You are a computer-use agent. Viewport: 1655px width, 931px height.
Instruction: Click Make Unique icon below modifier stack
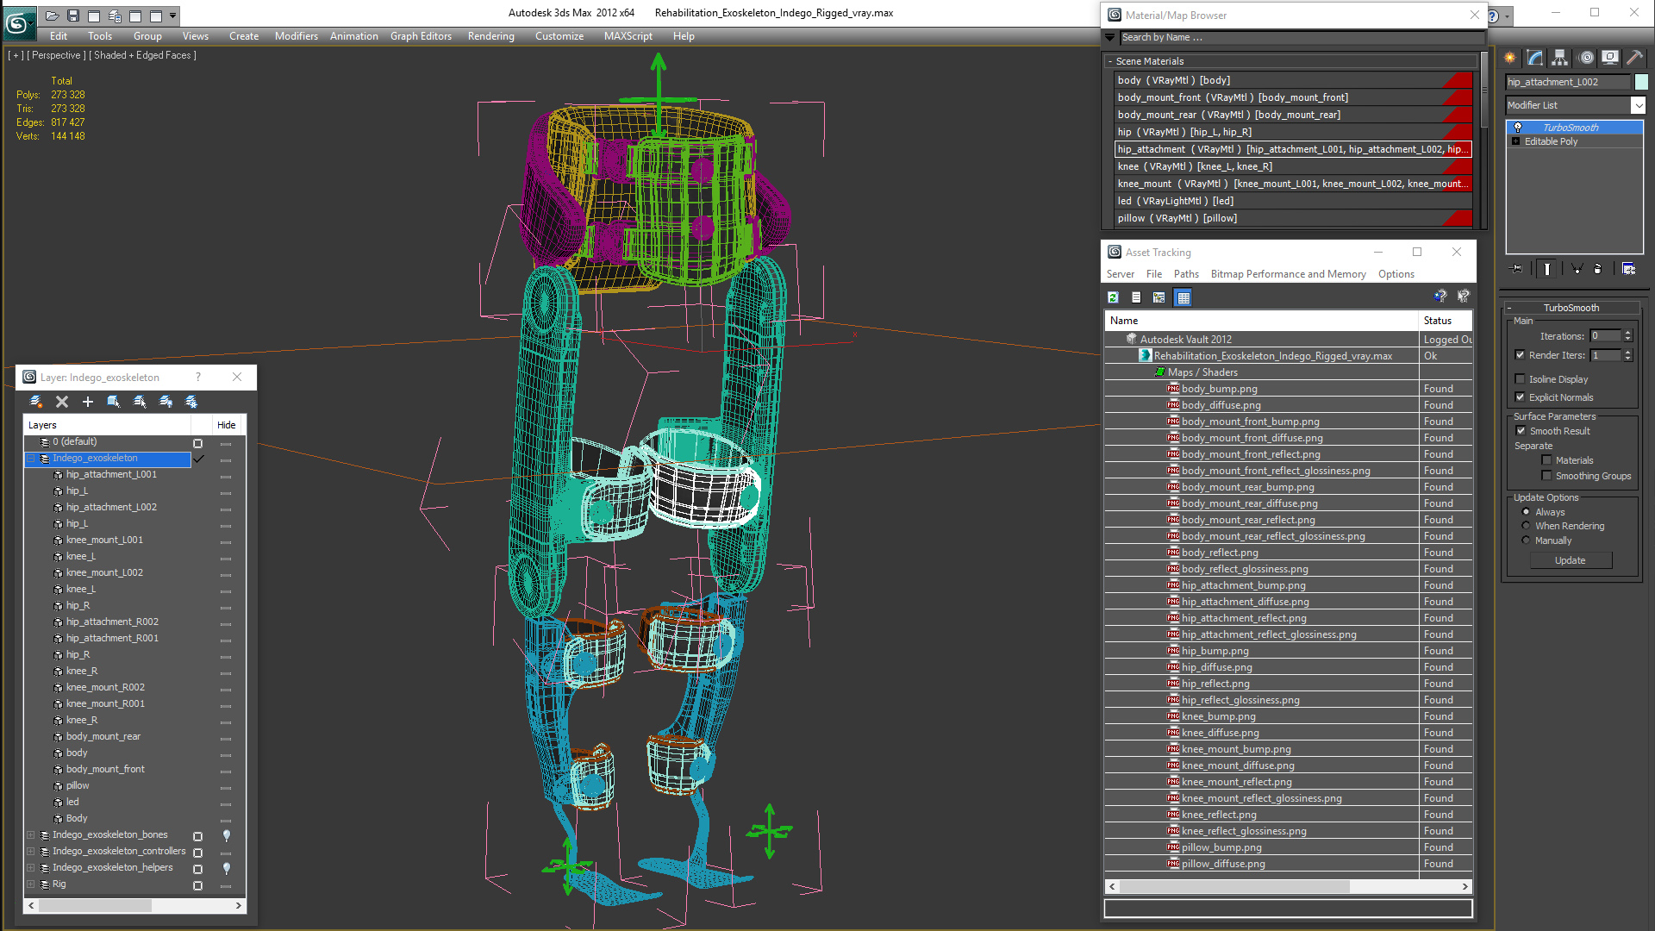coord(1577,269)
